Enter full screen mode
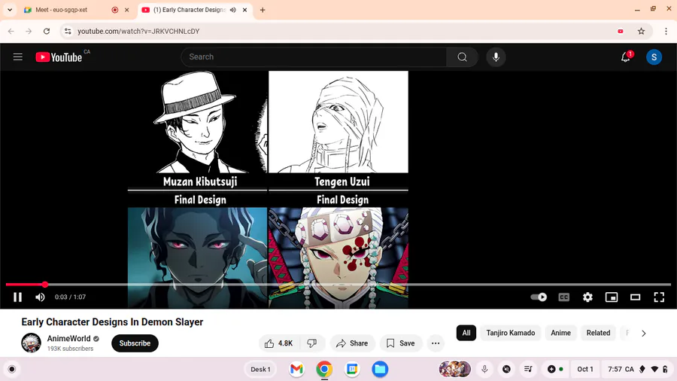This screenshot has width=677, height=381. [x=659, y=297]
